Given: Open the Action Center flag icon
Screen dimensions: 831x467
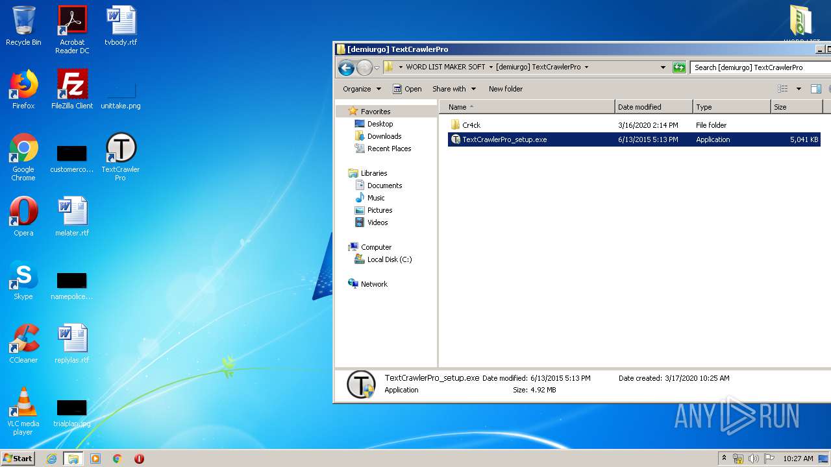Looking at the screenshot, I should tap(769, 459).
